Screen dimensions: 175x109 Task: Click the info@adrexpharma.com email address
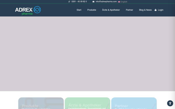(x=106, y=1)
